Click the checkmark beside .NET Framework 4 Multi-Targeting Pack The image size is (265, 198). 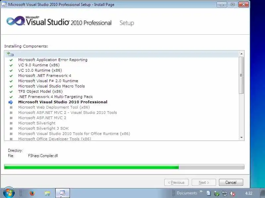coord(11,97)
